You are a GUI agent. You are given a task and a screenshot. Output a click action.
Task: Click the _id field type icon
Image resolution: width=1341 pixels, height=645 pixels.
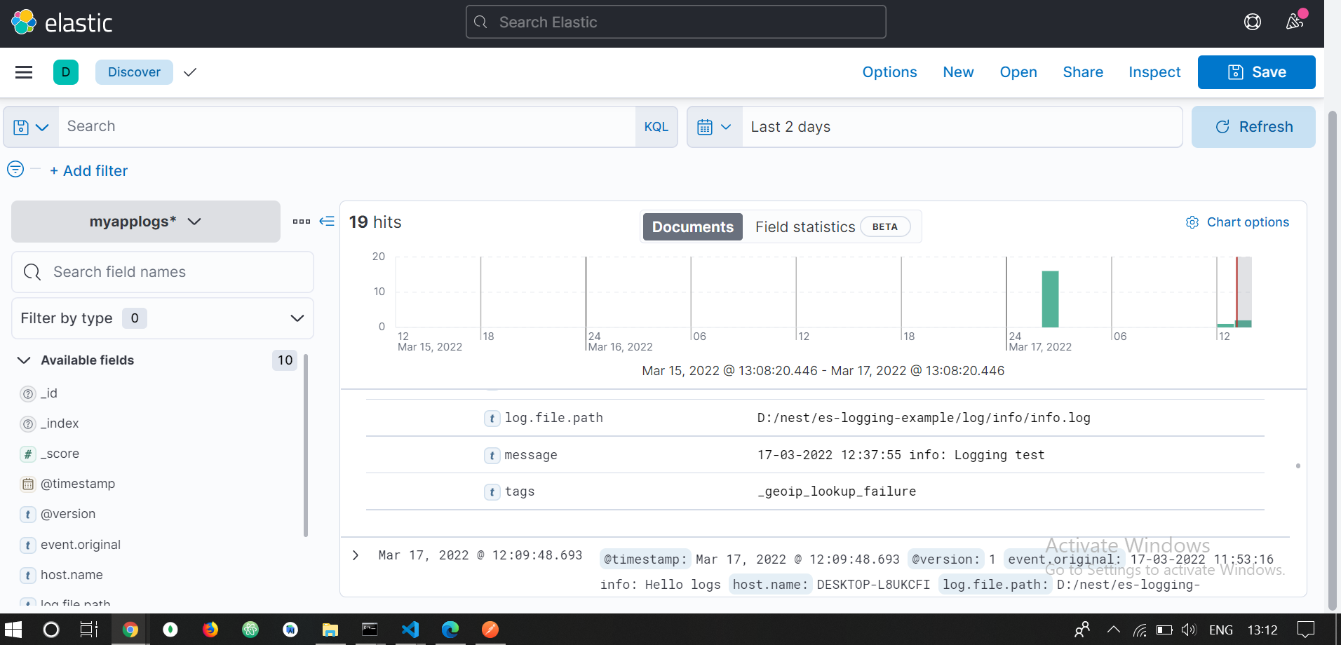pos(28,394)
